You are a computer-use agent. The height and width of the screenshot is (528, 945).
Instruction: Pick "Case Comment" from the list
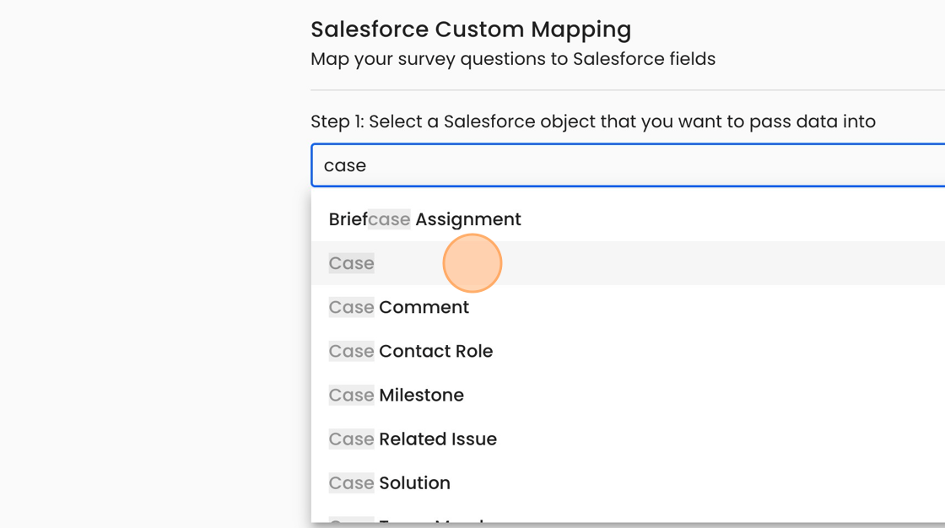398,307
